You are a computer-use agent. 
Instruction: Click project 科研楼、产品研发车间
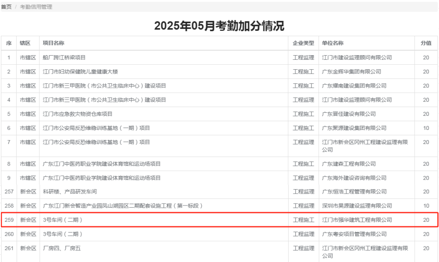click(x=69, y=192)
